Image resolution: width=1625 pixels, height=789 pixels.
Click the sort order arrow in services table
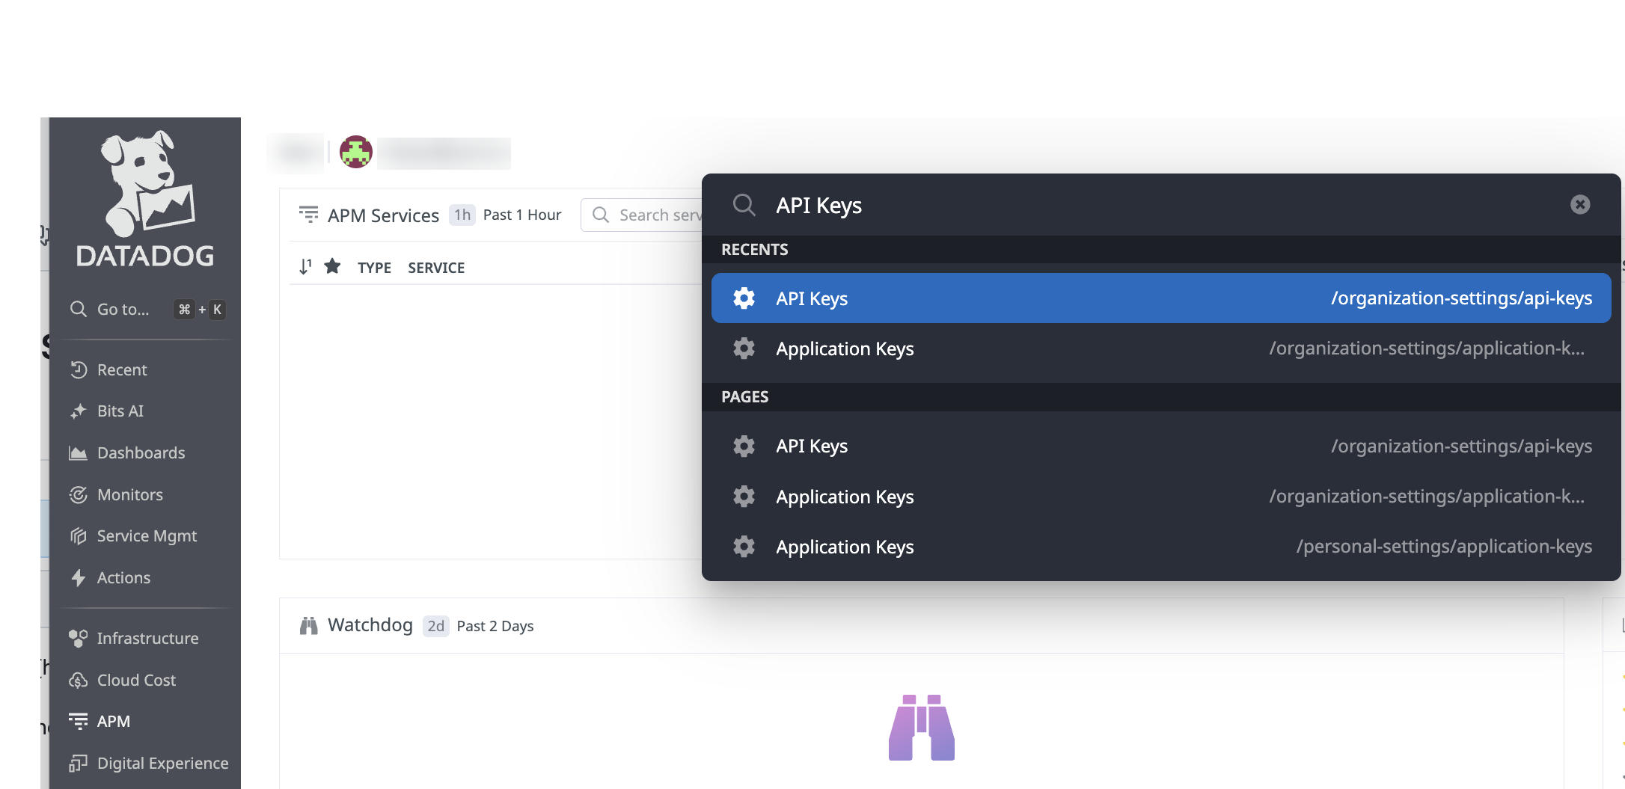click(x=305, y=267)
